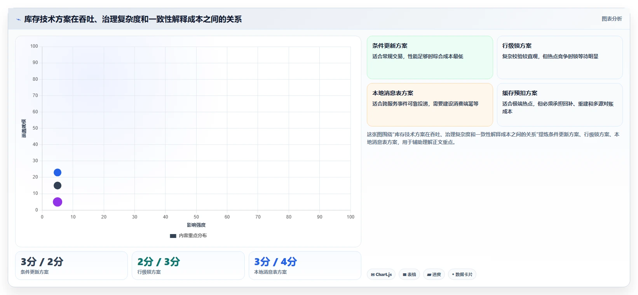Click the 表格 tag chip
The width and height of the screenshot is (638, 295).
pyautogui.click(x=409, y=274)
